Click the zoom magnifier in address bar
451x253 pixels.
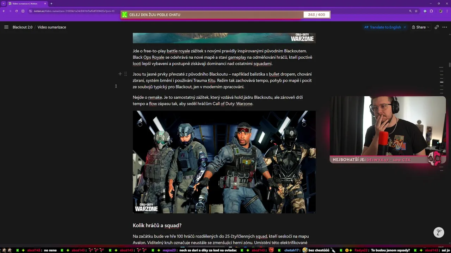pos(410,11)
